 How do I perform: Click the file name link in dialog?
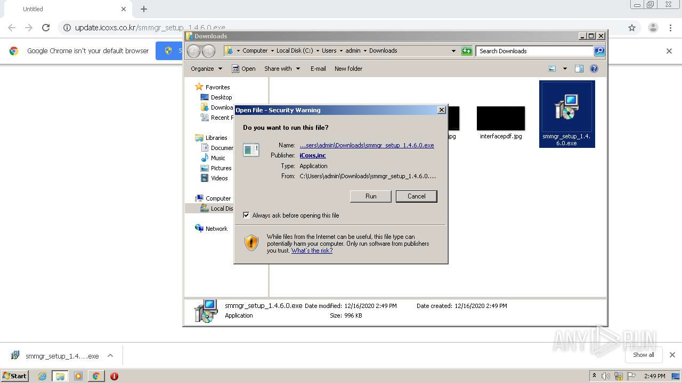click(367, 145)
